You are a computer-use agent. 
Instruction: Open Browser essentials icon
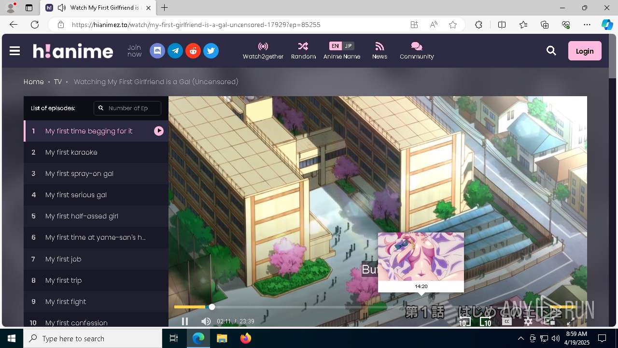[x=566, y=25]
